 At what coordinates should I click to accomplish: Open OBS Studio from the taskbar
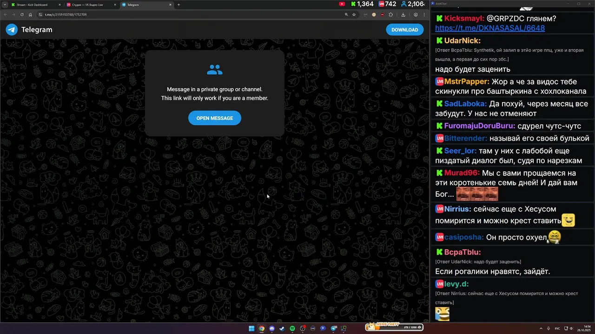[x=303, y=328]
